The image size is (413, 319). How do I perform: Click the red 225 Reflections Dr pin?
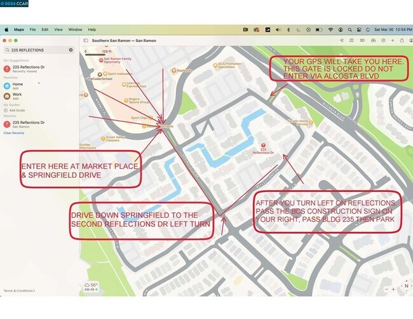click(x=263, y=145)
